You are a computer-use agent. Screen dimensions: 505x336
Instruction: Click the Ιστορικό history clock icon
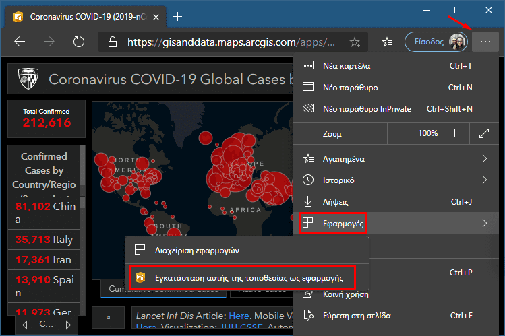click(308, 180)
